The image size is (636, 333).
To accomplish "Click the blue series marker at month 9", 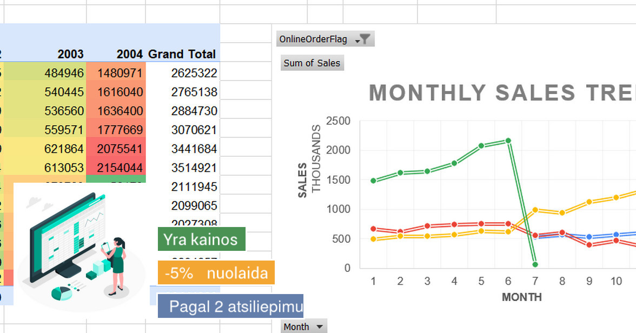I will point(588,236).
